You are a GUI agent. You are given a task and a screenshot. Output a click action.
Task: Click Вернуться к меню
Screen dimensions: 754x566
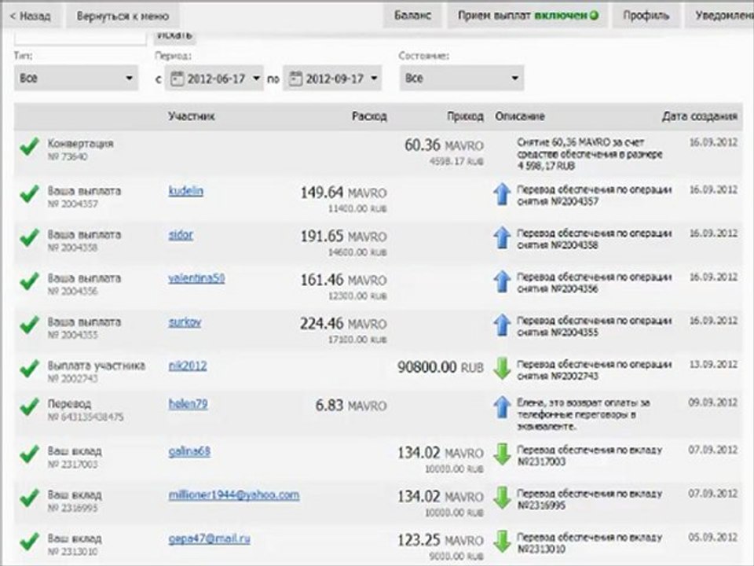point(123,16)
